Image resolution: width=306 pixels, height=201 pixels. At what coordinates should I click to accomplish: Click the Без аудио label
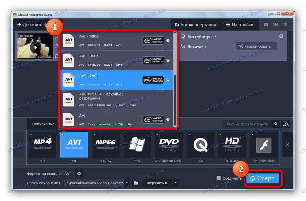196,47
